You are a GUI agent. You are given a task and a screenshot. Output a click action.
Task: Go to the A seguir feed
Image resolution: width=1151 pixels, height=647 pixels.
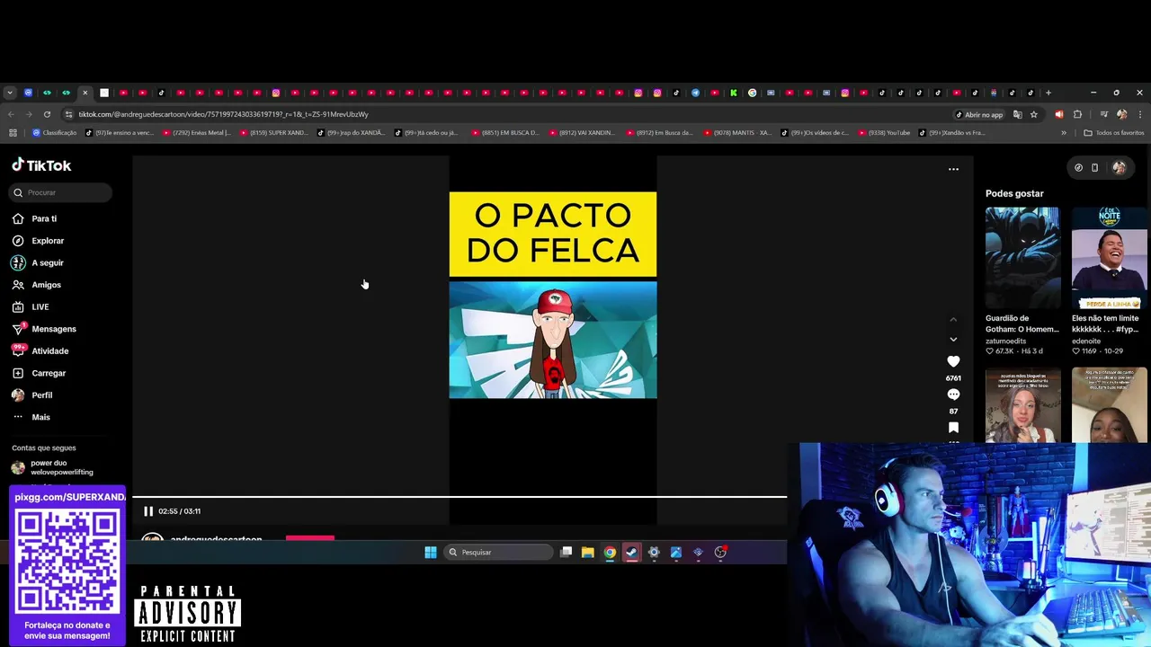point(38,262)
